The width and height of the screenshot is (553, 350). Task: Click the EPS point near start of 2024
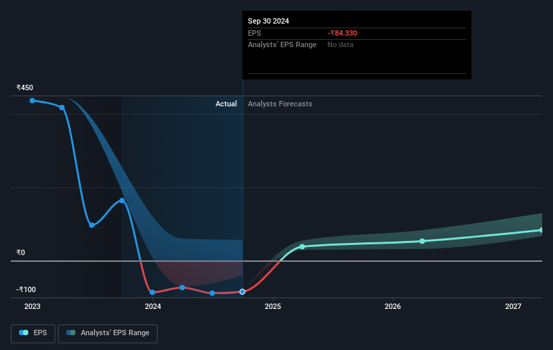152,293
